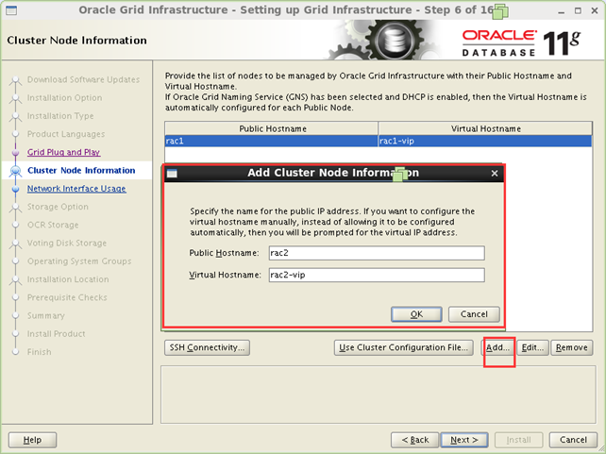Click Use Cluster Configuration File button
The image size is (606, 454).
click(x=403, y=347)
